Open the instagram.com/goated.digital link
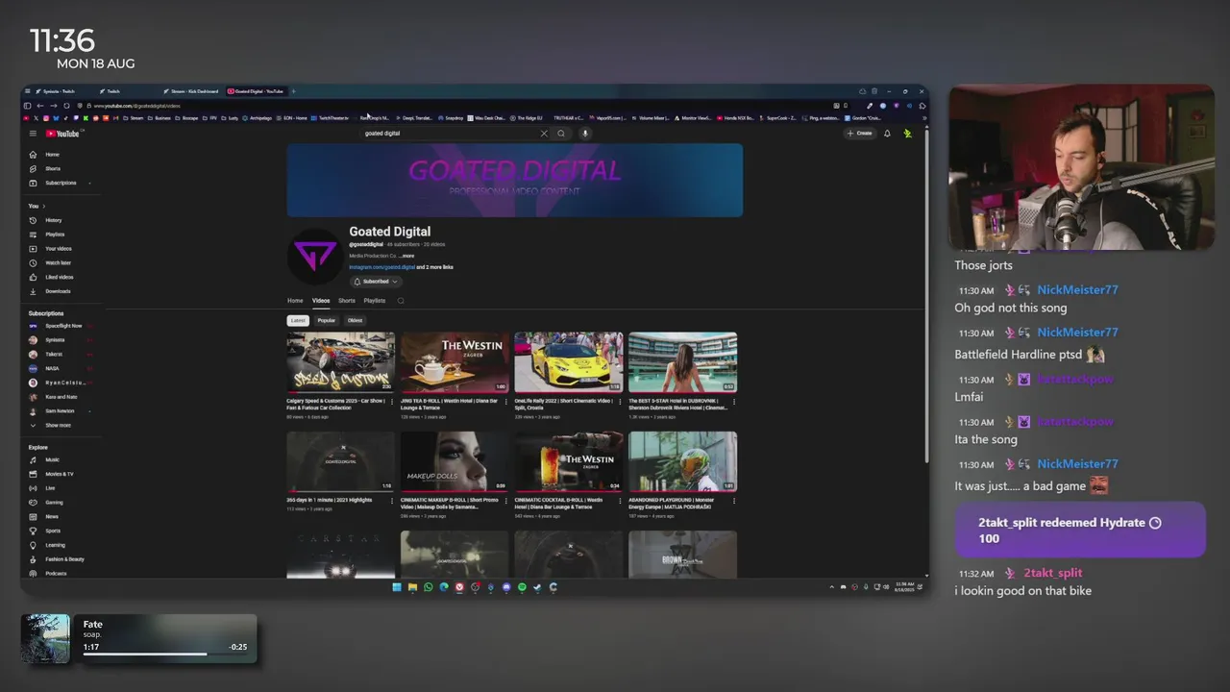The height and width of the screenshot is (692, 1230). [382, 267]
